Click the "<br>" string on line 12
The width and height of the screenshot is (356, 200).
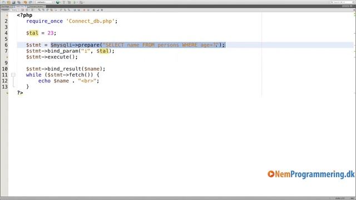[x=87, y=81]
